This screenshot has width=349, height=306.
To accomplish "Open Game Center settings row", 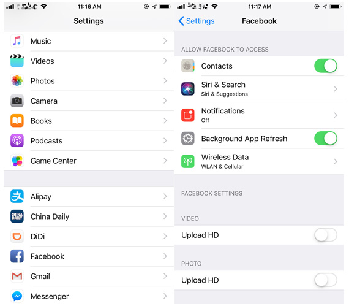I will click(x=89, y=161).
